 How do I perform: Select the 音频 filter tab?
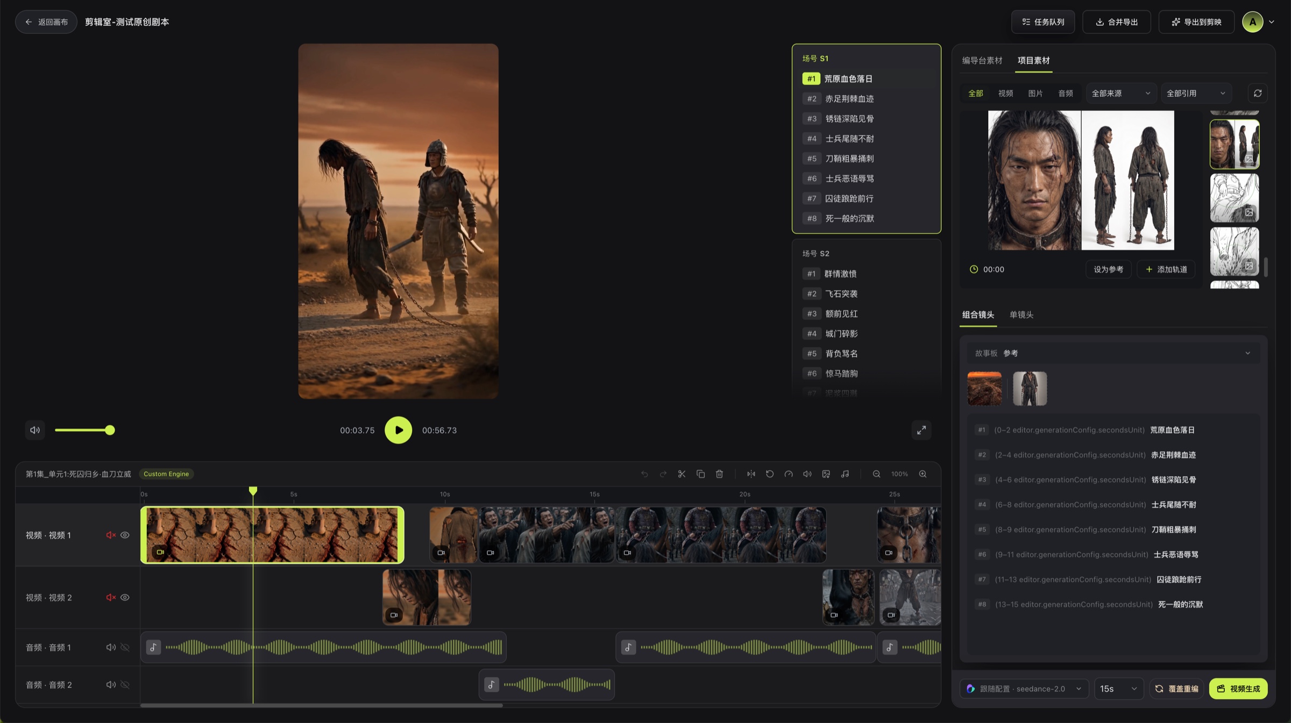1066,94
